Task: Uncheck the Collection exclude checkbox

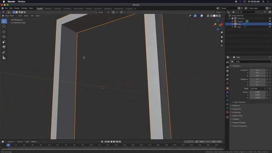Action: 232,18
